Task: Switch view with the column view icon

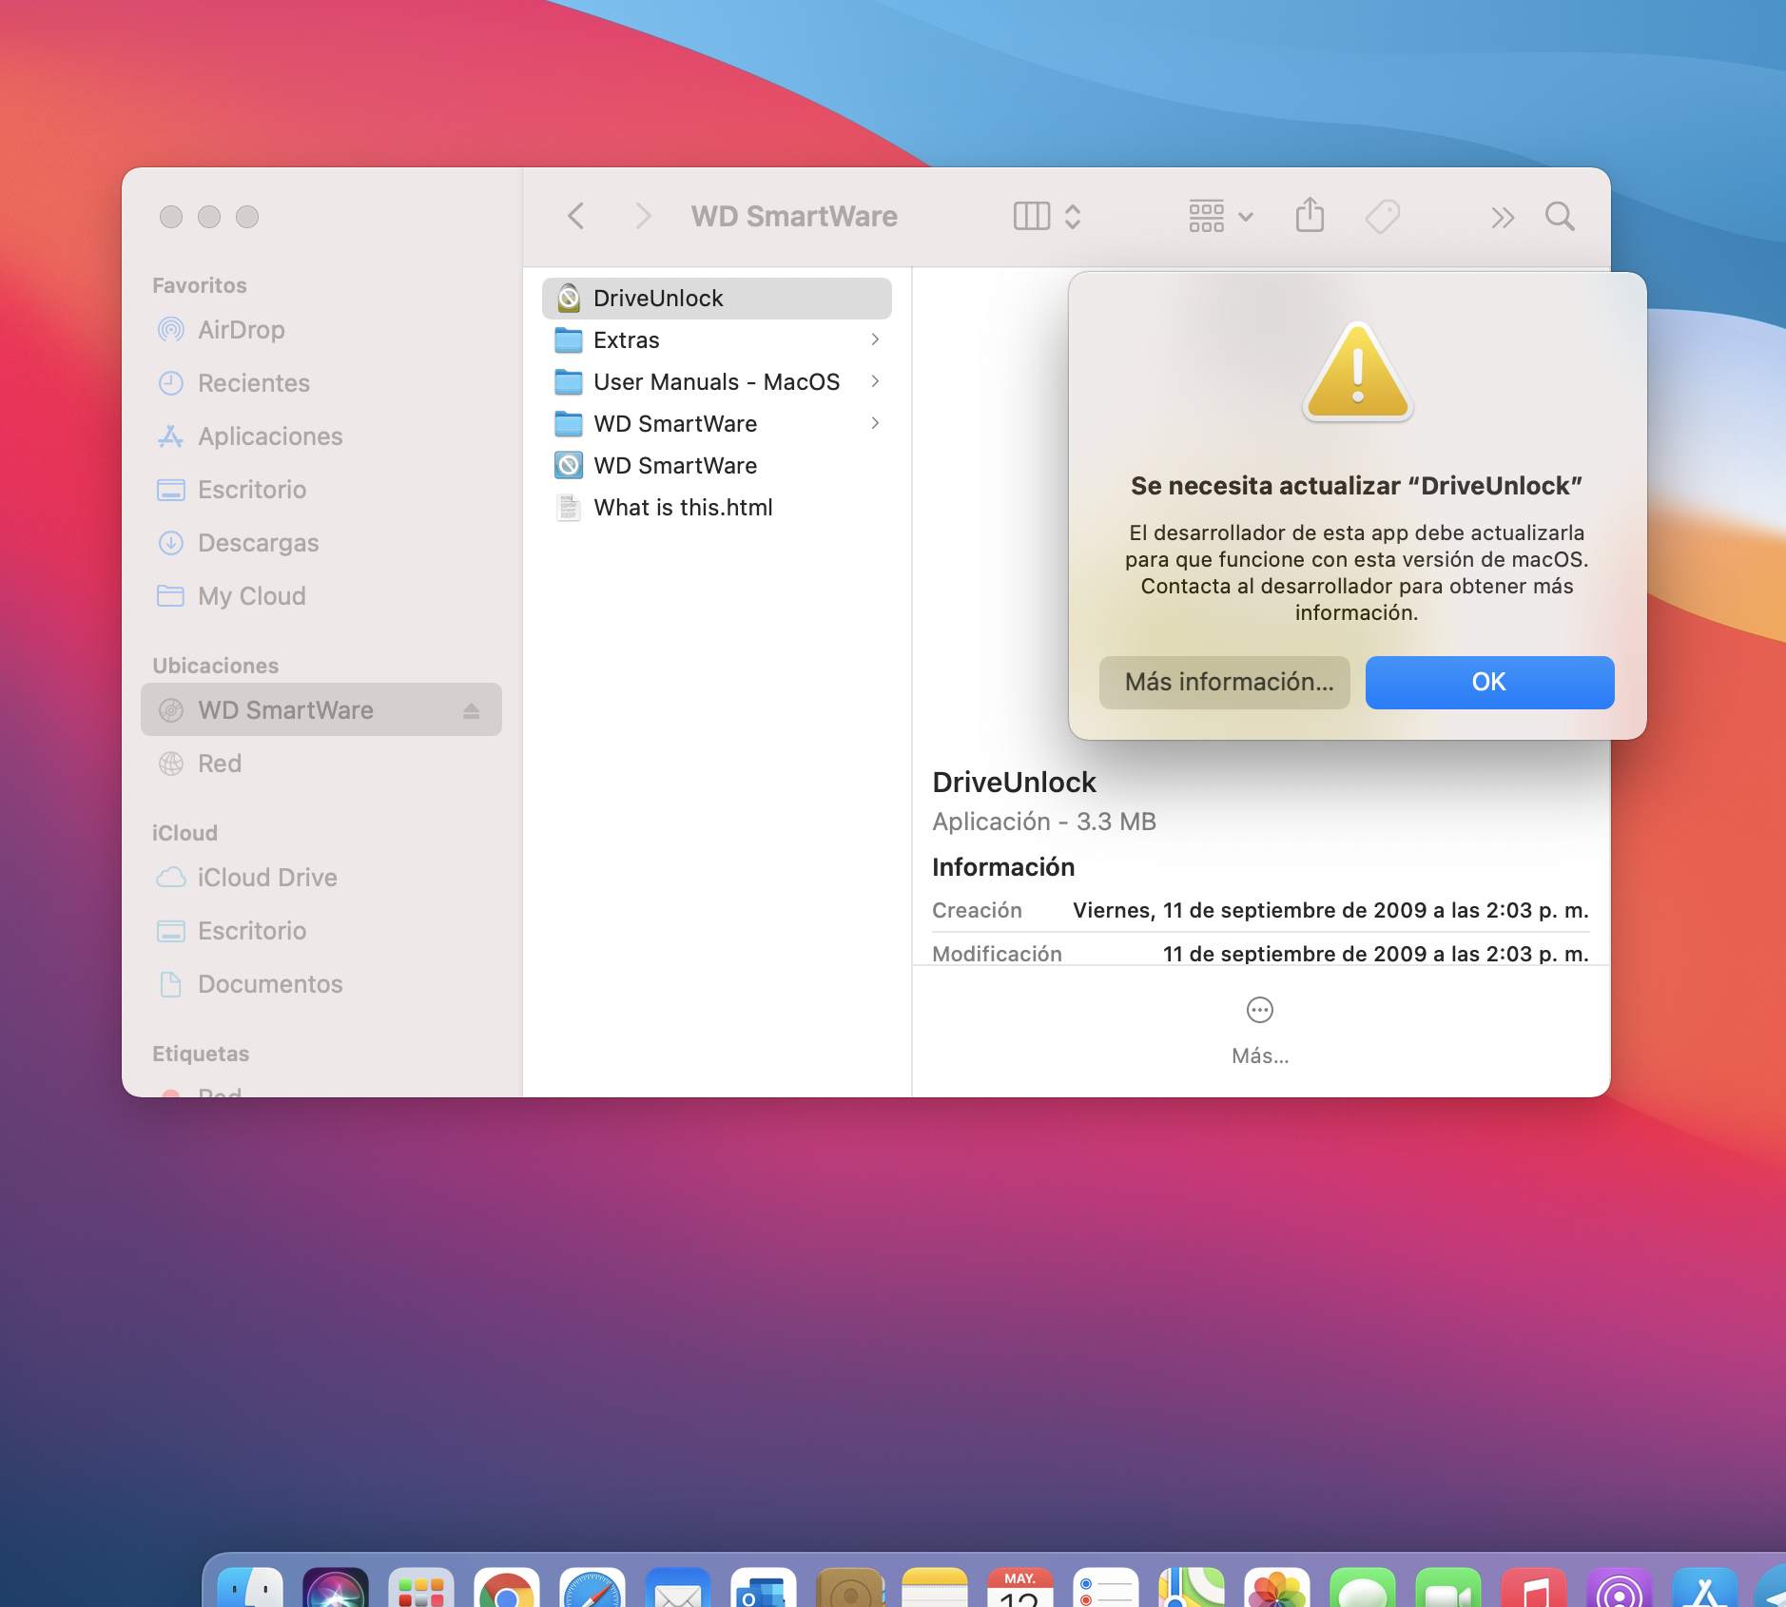Action: (1032, 217)
